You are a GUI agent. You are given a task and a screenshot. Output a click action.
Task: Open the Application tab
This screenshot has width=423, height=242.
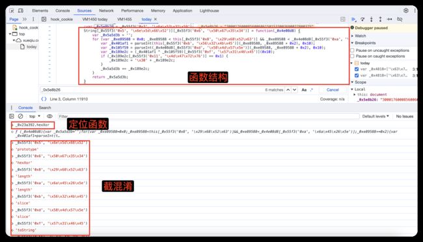(182, 11)
